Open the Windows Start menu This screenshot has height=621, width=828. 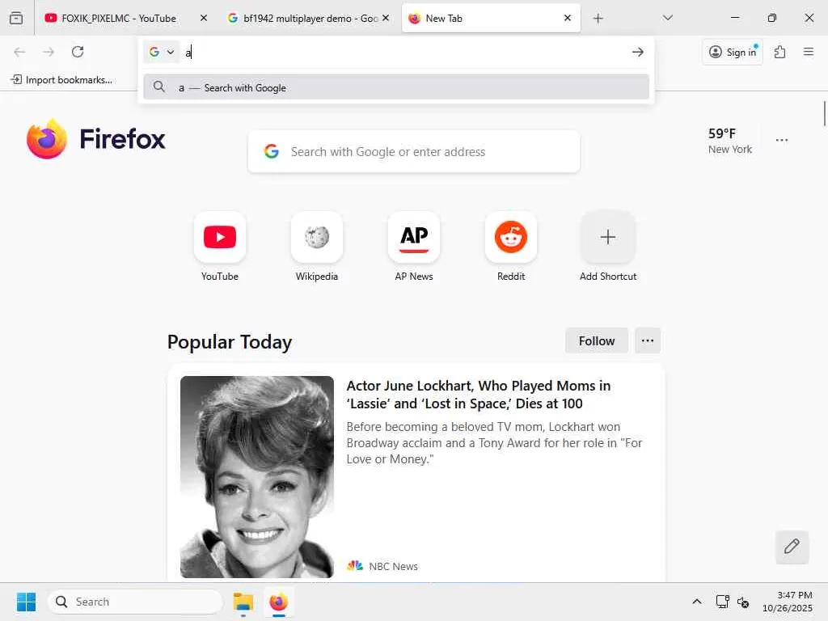pos(27,602)
